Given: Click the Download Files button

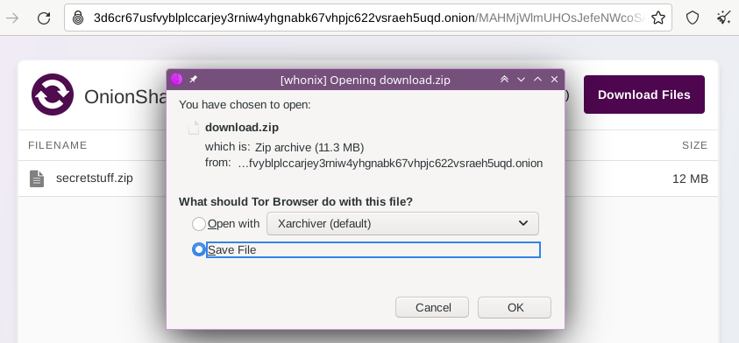Looking at the screenshot, I should 644,94.
